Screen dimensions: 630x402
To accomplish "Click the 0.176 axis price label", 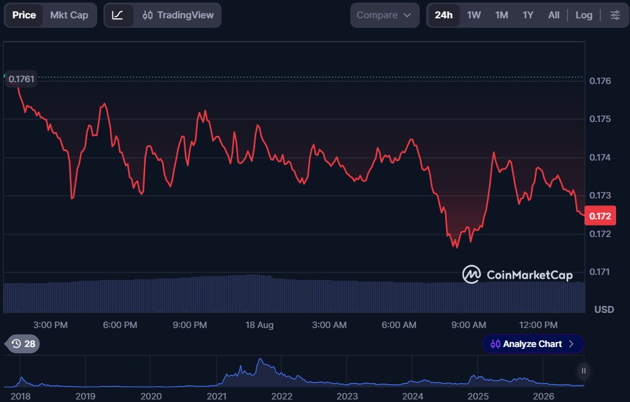I will (x=600, y=81).
